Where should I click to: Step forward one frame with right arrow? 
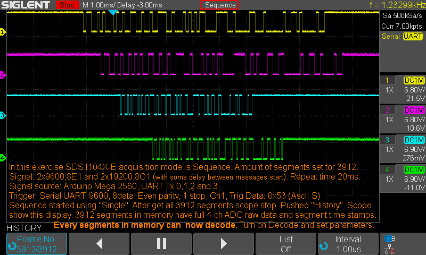pyautogui.click(x=224, y=244)
